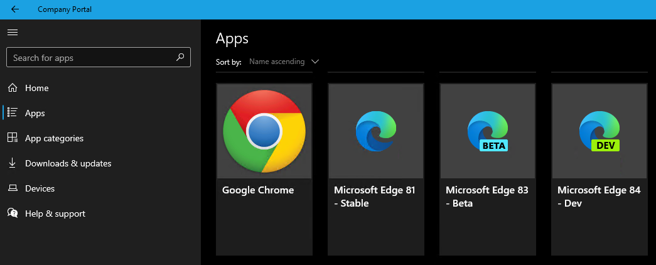Click the Devices laptop icon
The height and width of the screenshot is (265, 656).
13,188
